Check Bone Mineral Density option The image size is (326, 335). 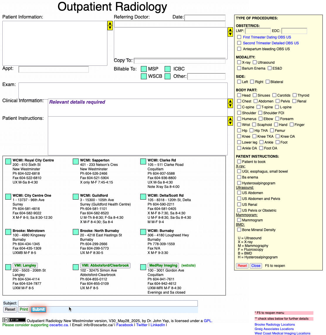coord(239,230)
